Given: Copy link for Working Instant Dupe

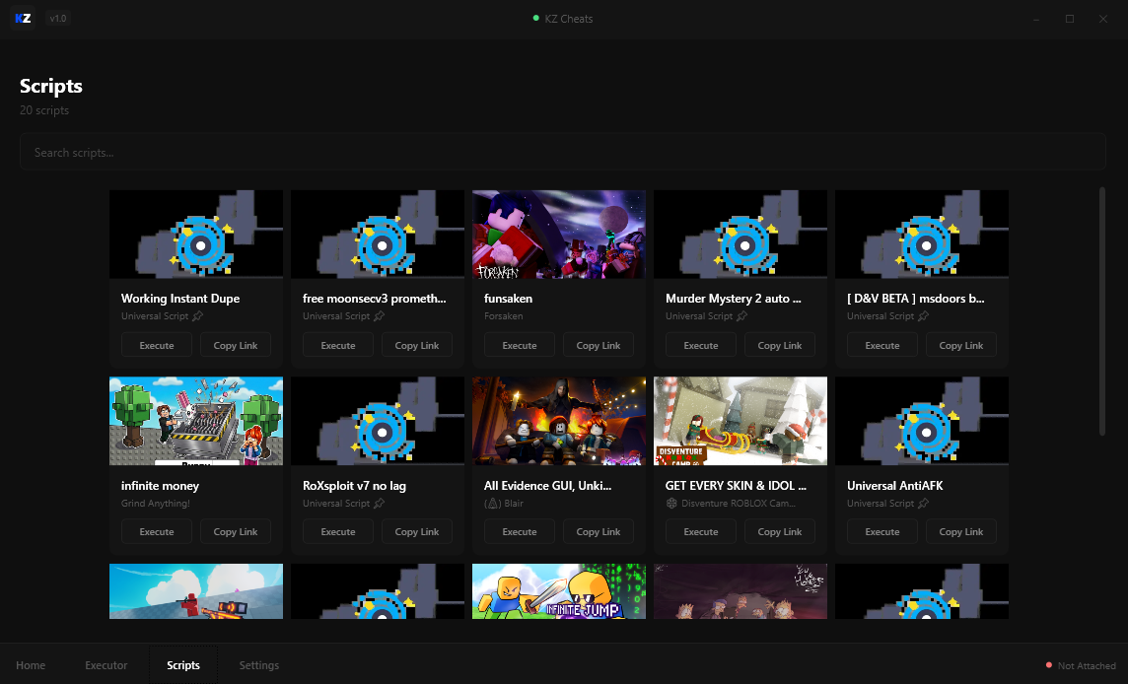Looking at the screenshot, I should pos(236,345).
